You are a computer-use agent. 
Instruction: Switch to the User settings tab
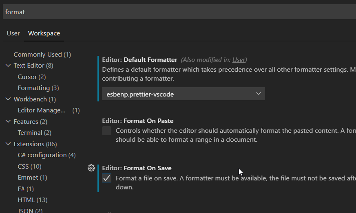pos(13,33)
